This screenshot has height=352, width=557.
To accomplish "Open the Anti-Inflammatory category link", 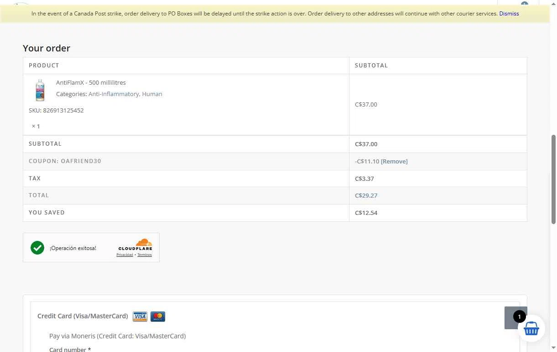I will (114, 94).
